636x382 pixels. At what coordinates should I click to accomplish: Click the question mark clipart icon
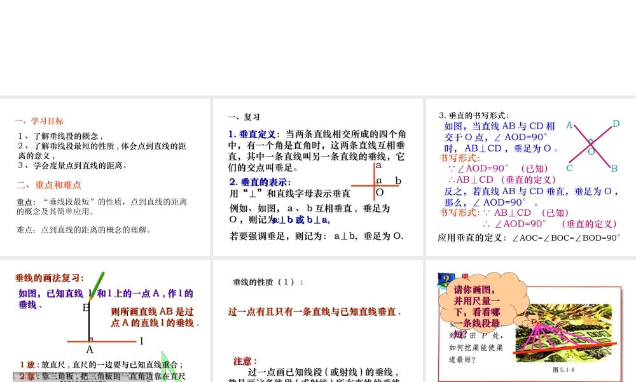tap(445, 278)
